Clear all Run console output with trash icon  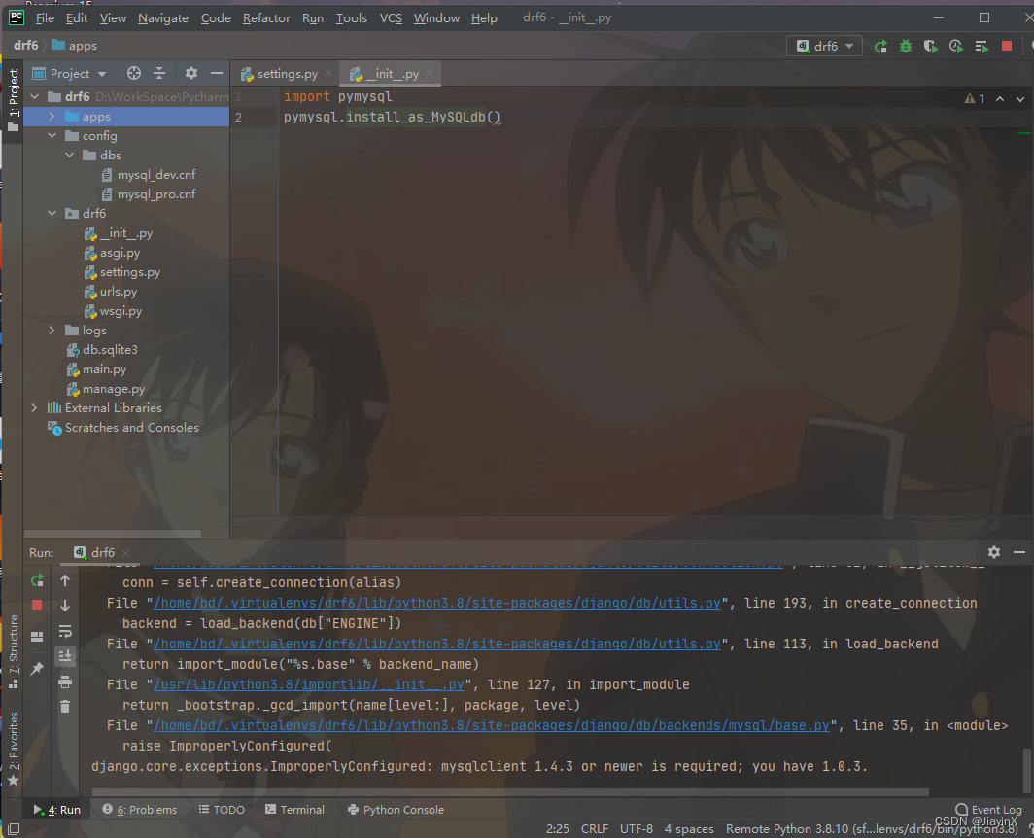point(64,707)
